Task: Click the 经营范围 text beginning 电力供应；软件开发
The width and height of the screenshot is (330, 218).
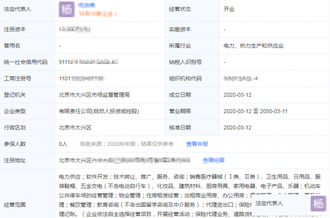Action: [190, 195]
